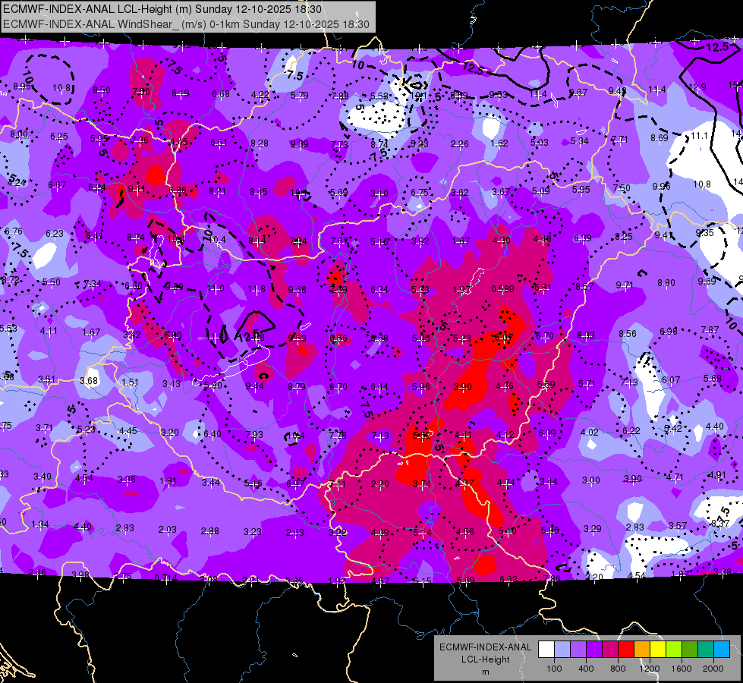Screen dimensions: 743x683
Task: Click the 2000 tick label in legend
Action: point(713,669)
